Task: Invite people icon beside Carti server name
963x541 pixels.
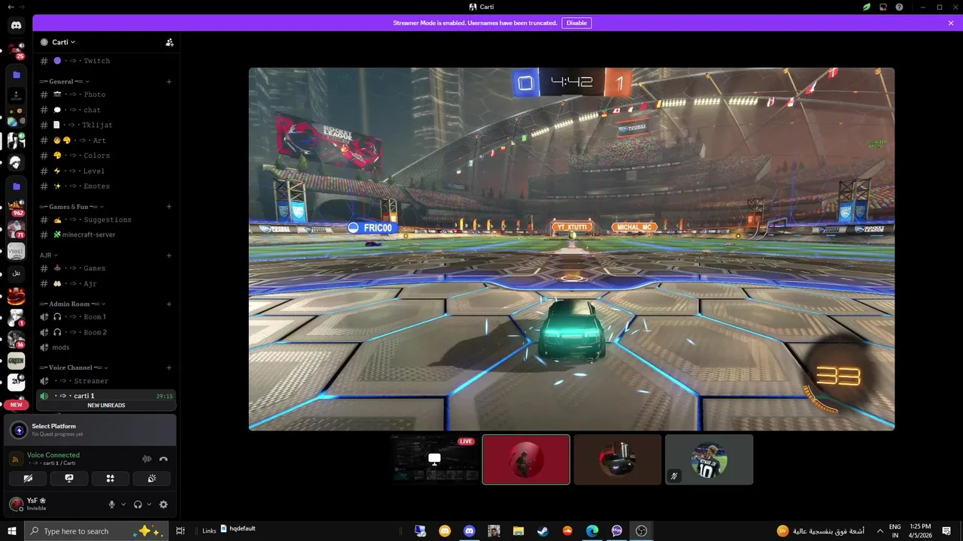Action: click(x=169, y=42)
